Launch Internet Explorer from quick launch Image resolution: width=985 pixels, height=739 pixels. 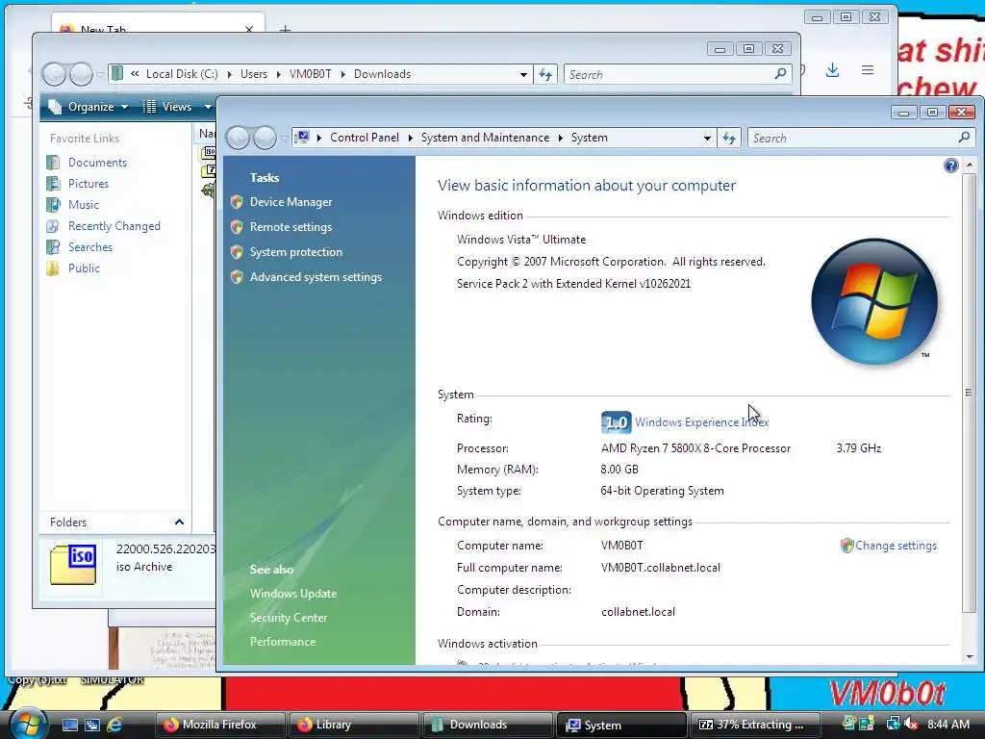tap(114, 725)
